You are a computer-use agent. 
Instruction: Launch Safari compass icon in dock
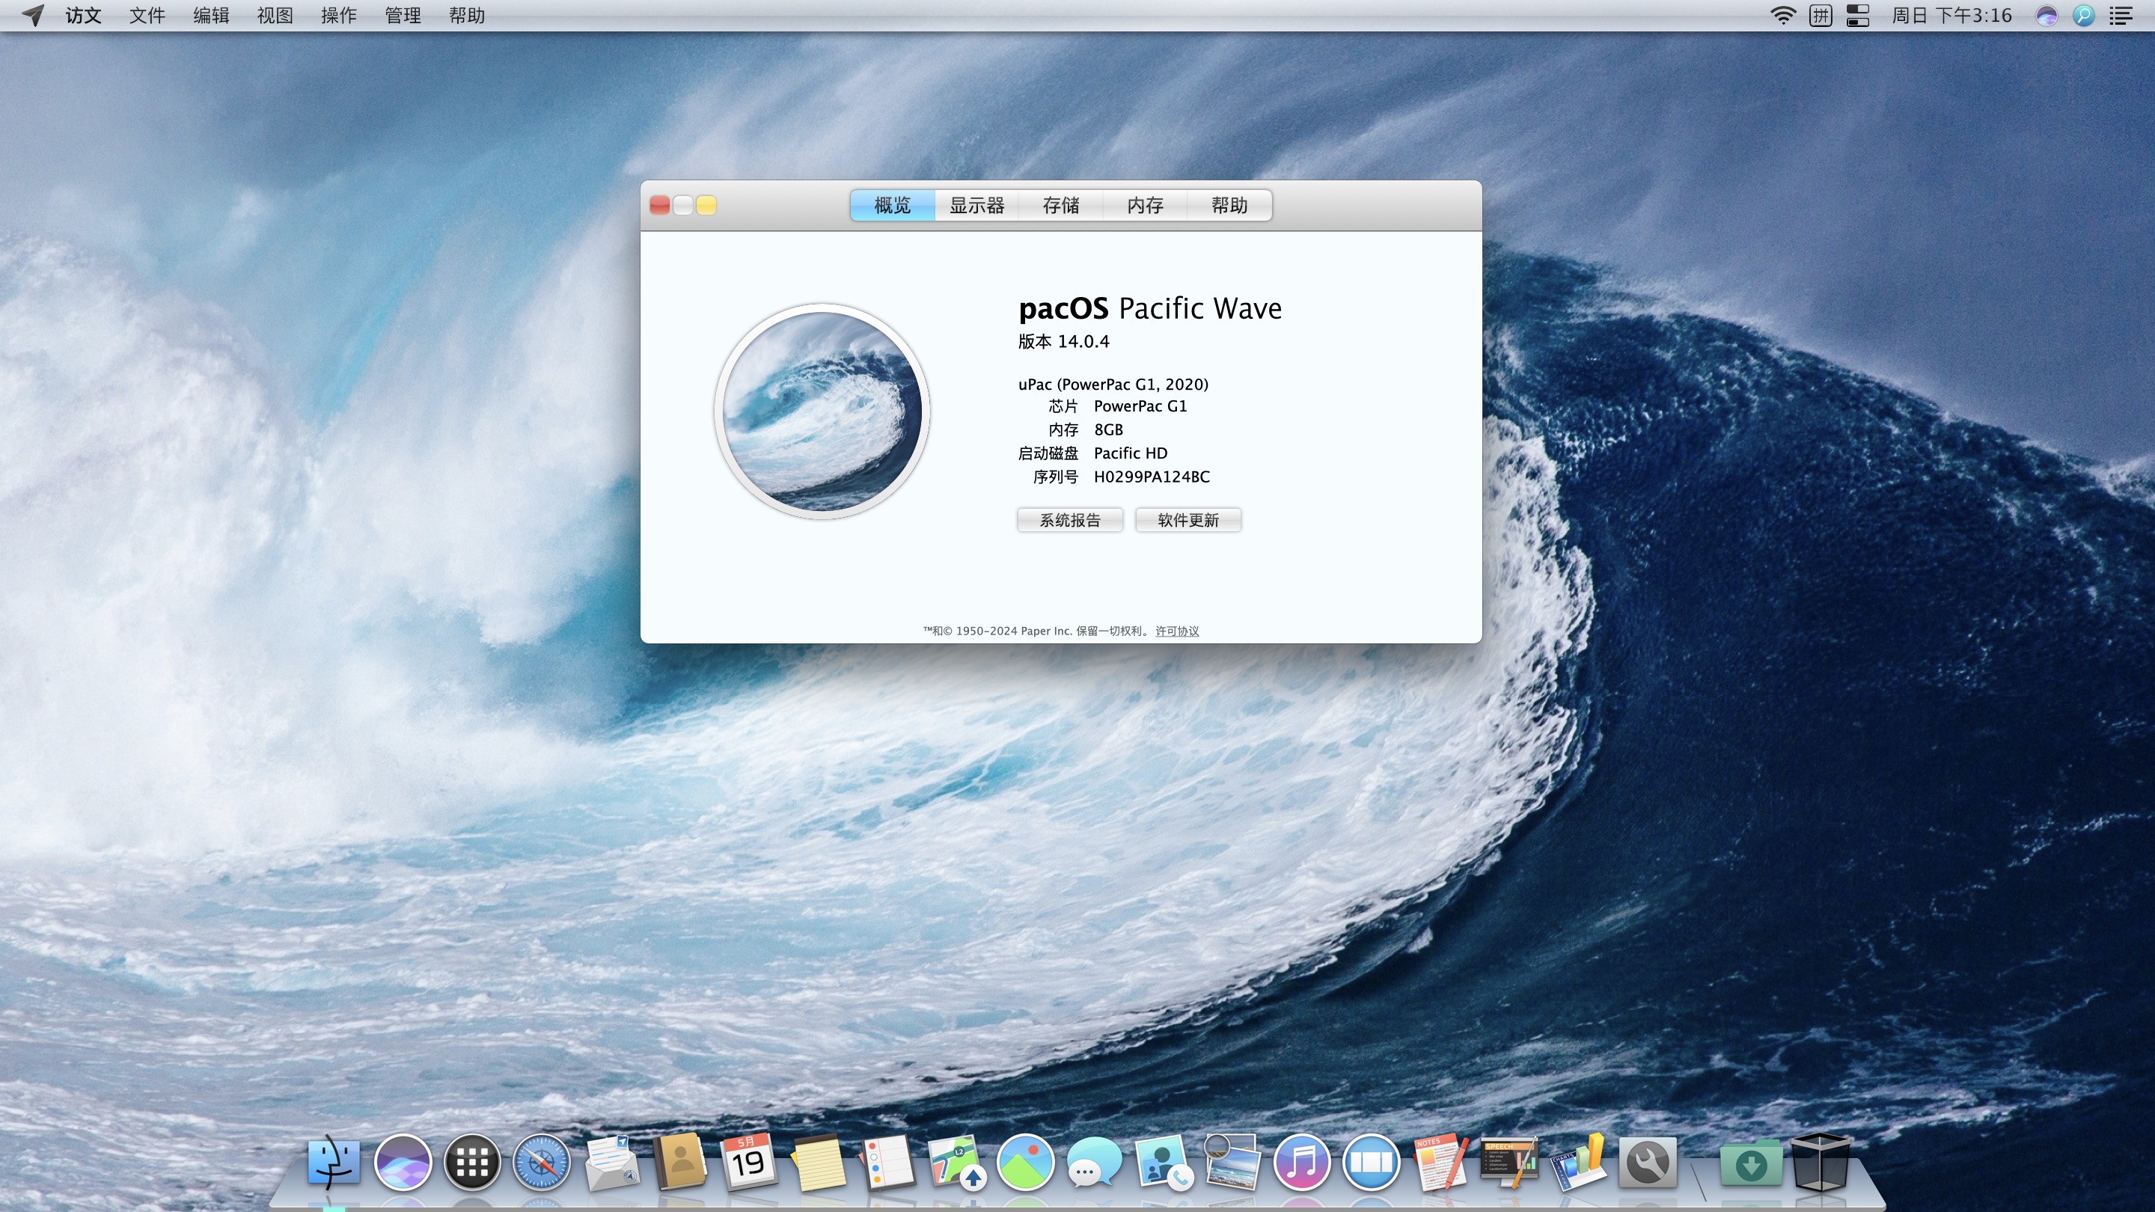tap(542, 1162)
